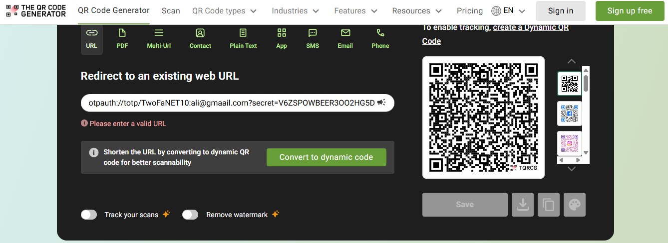Image resolution: width=668 pixels, height=243 pixels.
Task: Click the info icon beside Shorten the URL
Action: pos(93,152)
